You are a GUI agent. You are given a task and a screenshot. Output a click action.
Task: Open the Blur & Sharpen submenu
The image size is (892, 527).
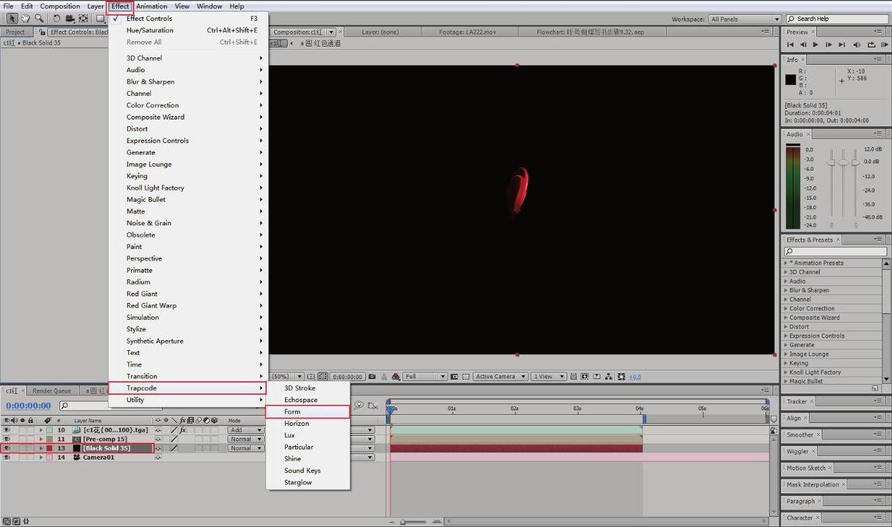click(x=188, y=82)
